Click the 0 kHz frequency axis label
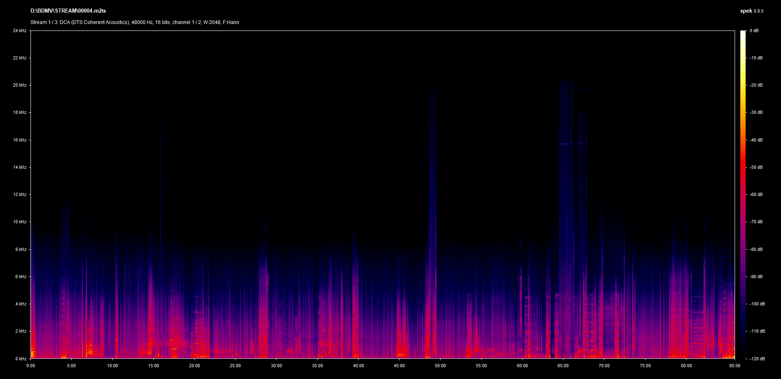781x379 pixels. pos(21,359)
